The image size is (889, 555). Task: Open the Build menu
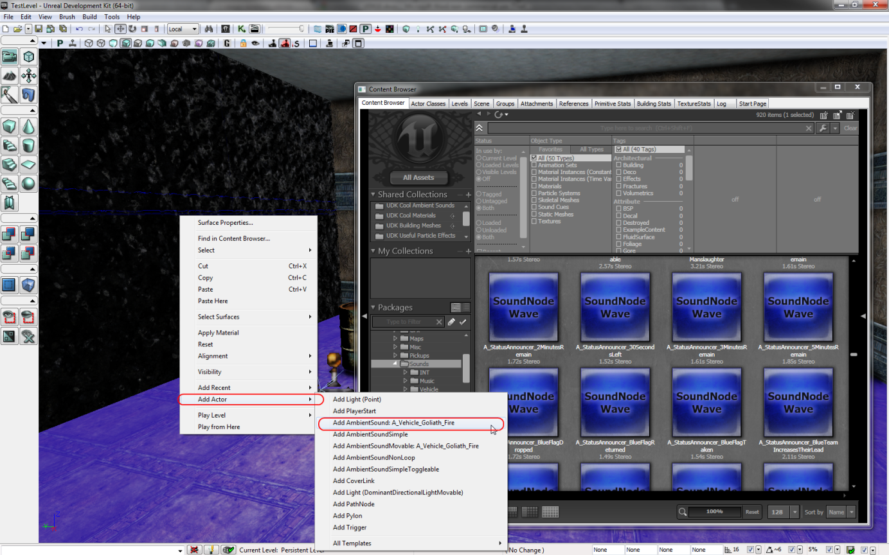click(x=90, y=17)
